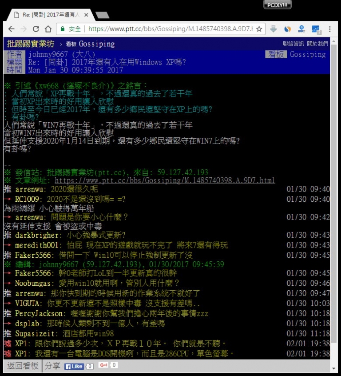
Task: Click the reply text 沒有延伸支援 會被盜或中毒
Action: click(x=53, y=226)
